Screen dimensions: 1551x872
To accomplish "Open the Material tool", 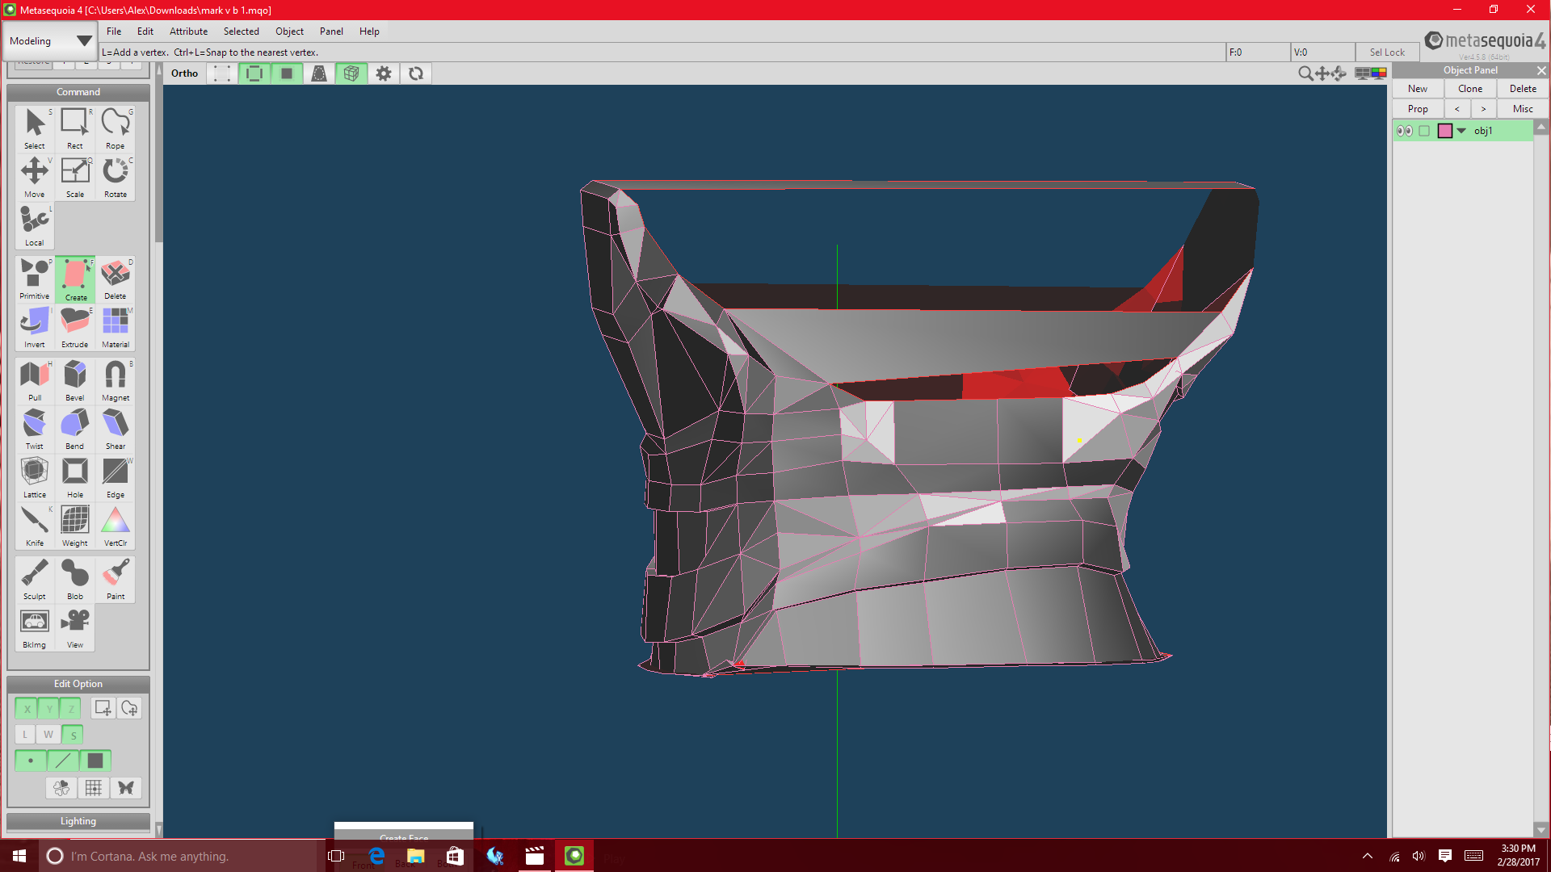I will point(116,327).
